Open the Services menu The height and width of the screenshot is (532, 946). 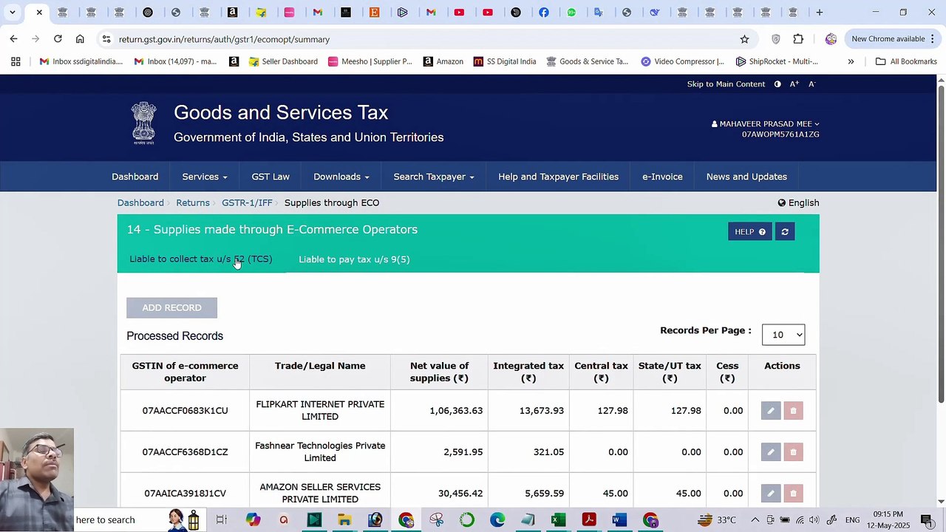tap(205, 177)
